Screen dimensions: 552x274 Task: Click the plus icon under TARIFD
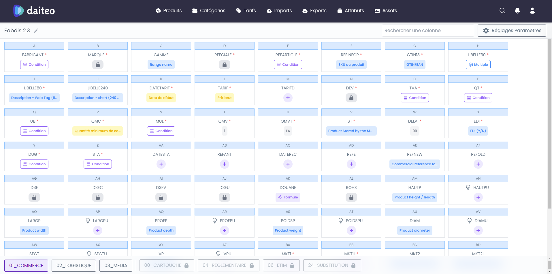coord(288,98)
